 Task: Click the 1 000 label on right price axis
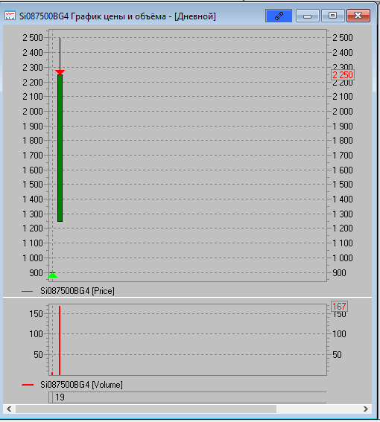[343, 258]
